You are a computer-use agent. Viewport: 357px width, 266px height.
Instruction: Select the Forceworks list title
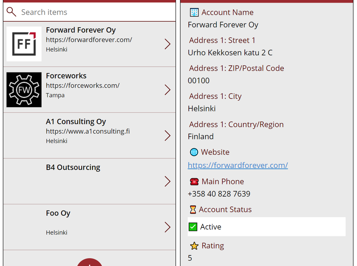[x=66, y=76]
